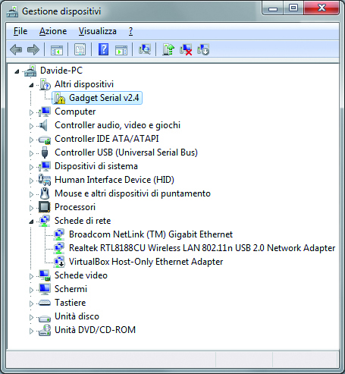345x374 pixels.
Task: Click the blue Help question mark icon
Action: (104, 49)
